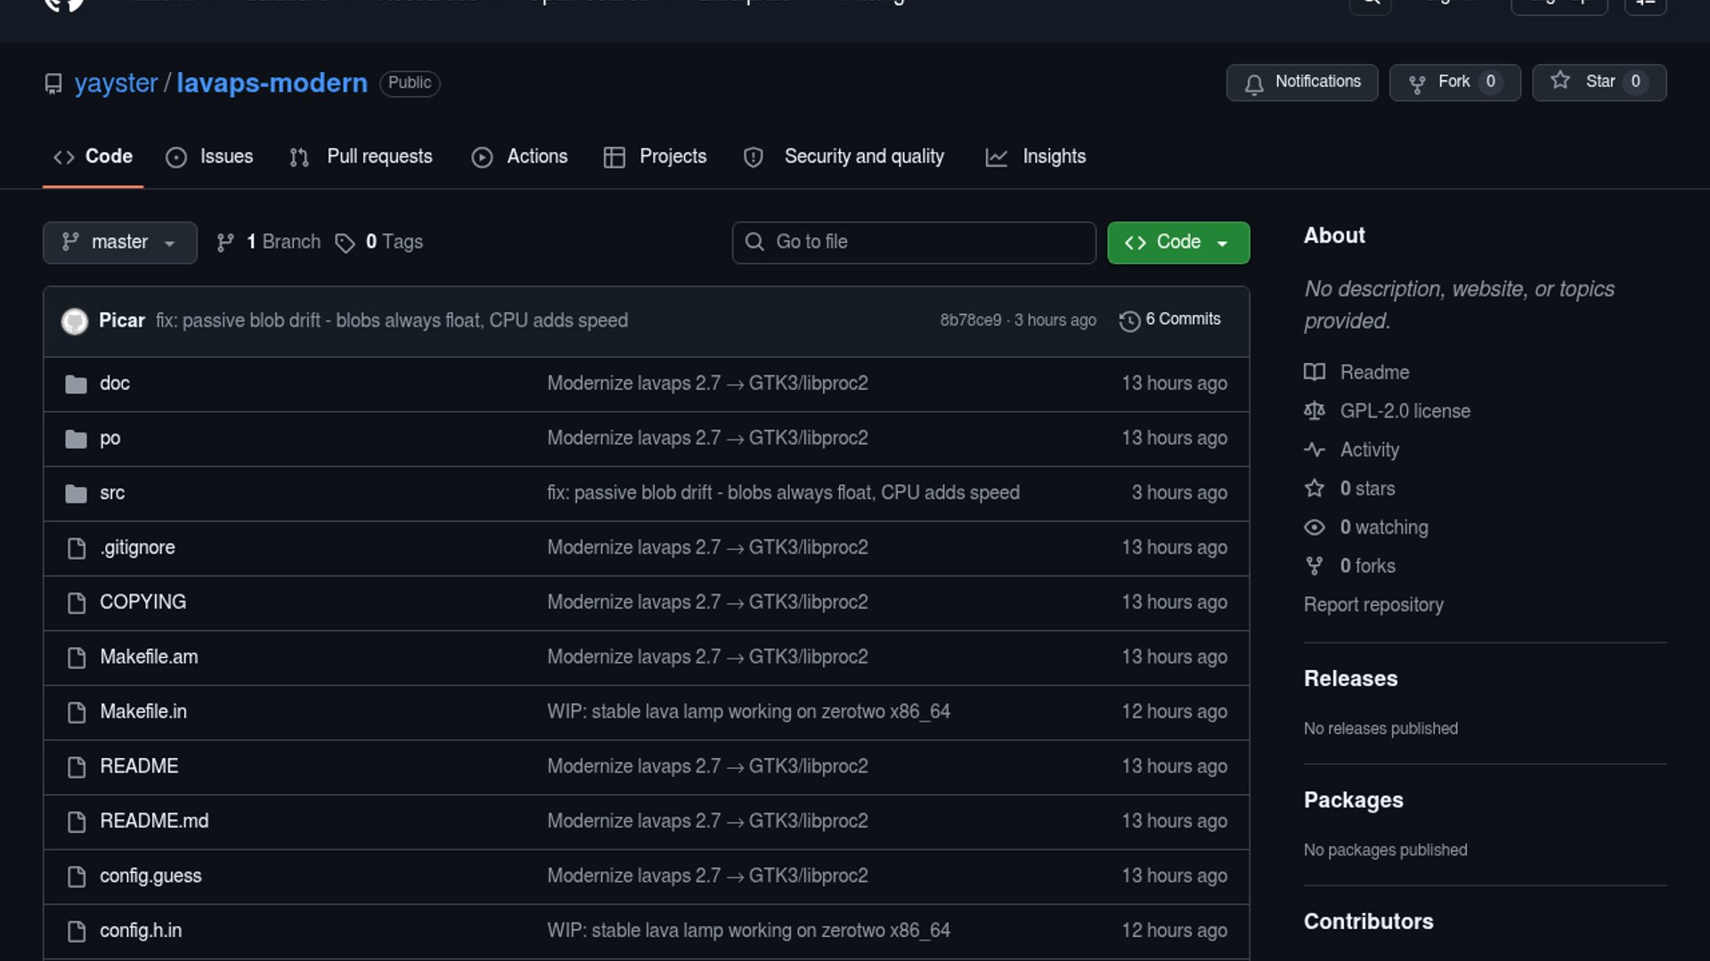
Task: Click the README.md file icon
Action: pos(77,821)
